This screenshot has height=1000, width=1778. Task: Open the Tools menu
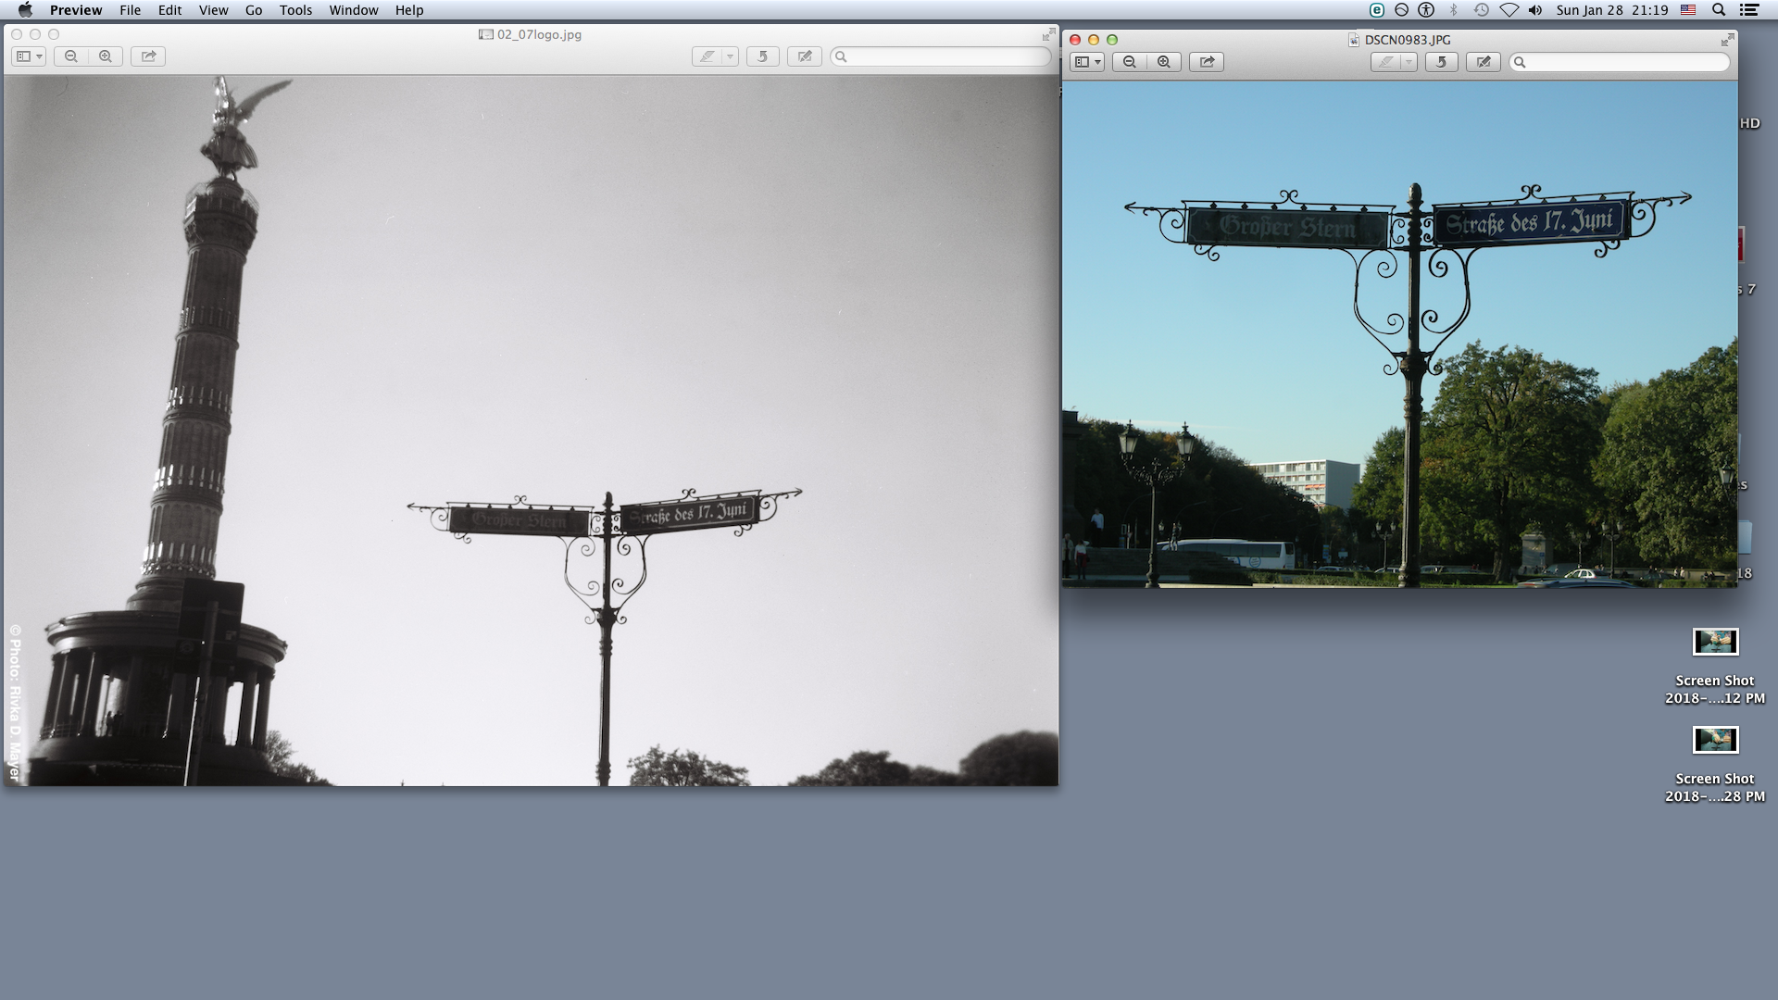[x=295, y=10]
